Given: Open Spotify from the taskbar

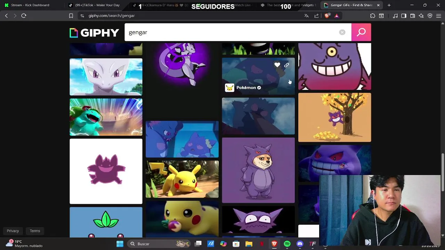Looking at the screenshot, I should [x=287, y=244].
